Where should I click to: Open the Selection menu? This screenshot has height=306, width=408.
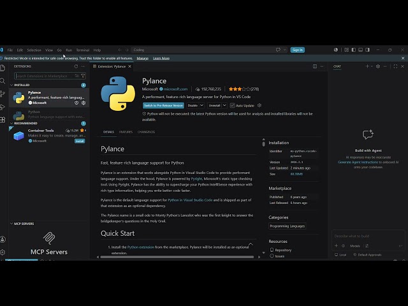click(34, 50)
